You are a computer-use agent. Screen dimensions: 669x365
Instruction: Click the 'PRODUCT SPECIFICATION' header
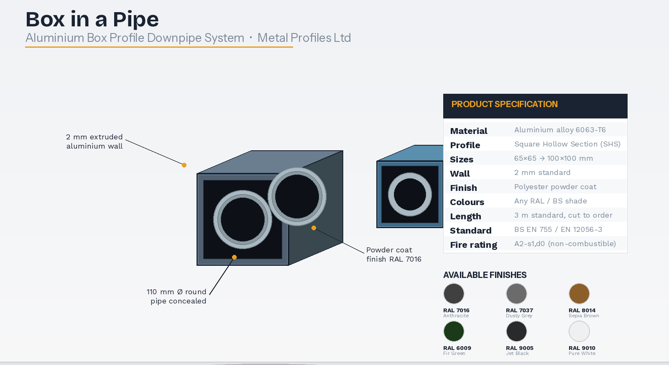504,104
